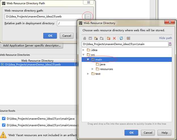The image size is (177, 140).
Task: Refresh the directory tree
Action: pyautogui.click(x=121, y=38)
